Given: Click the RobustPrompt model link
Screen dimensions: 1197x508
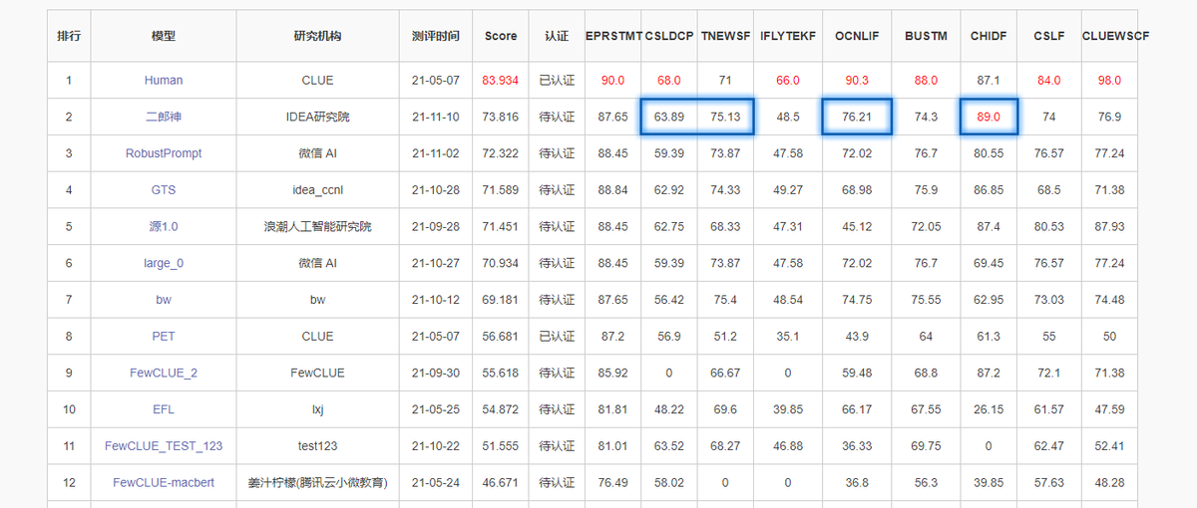Looking at the screenshot, I should pyautogui.click(x=164, y=153).
